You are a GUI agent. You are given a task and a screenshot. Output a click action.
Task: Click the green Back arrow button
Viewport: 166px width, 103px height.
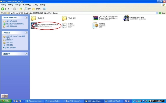3,9
